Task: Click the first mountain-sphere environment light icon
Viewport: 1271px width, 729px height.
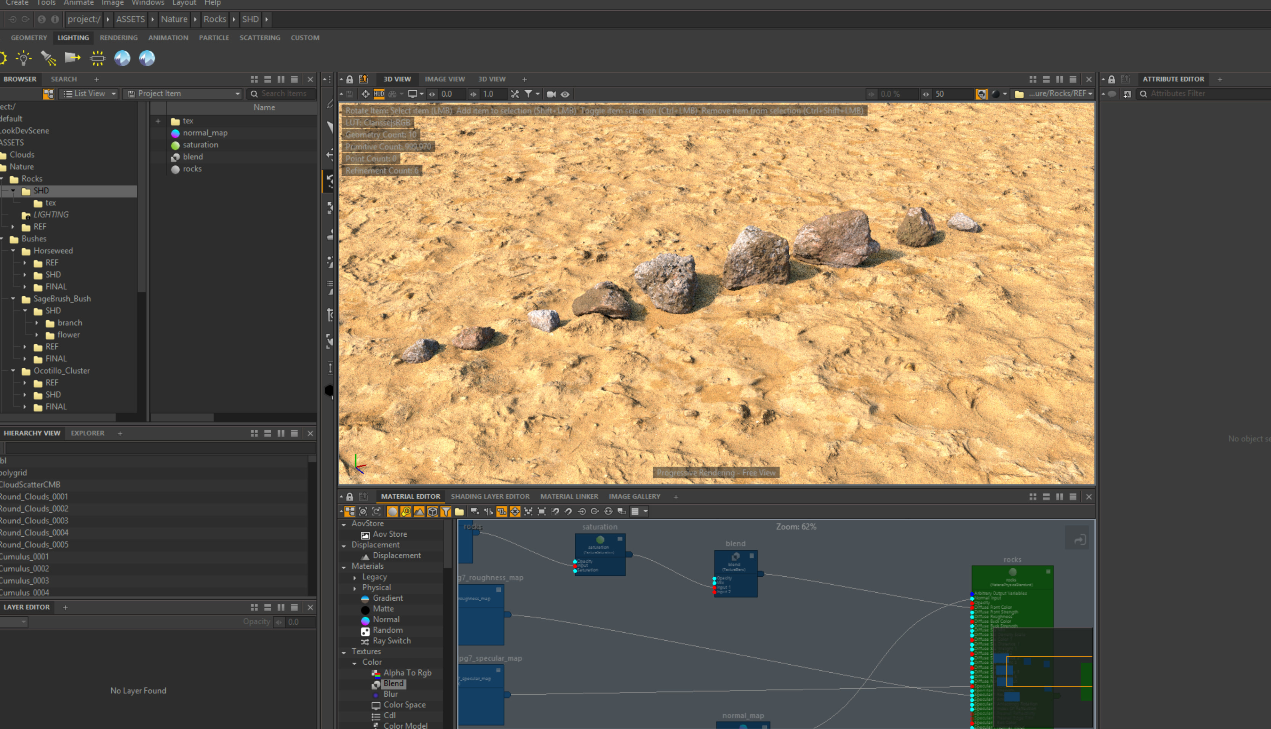Action: (122, 58)
